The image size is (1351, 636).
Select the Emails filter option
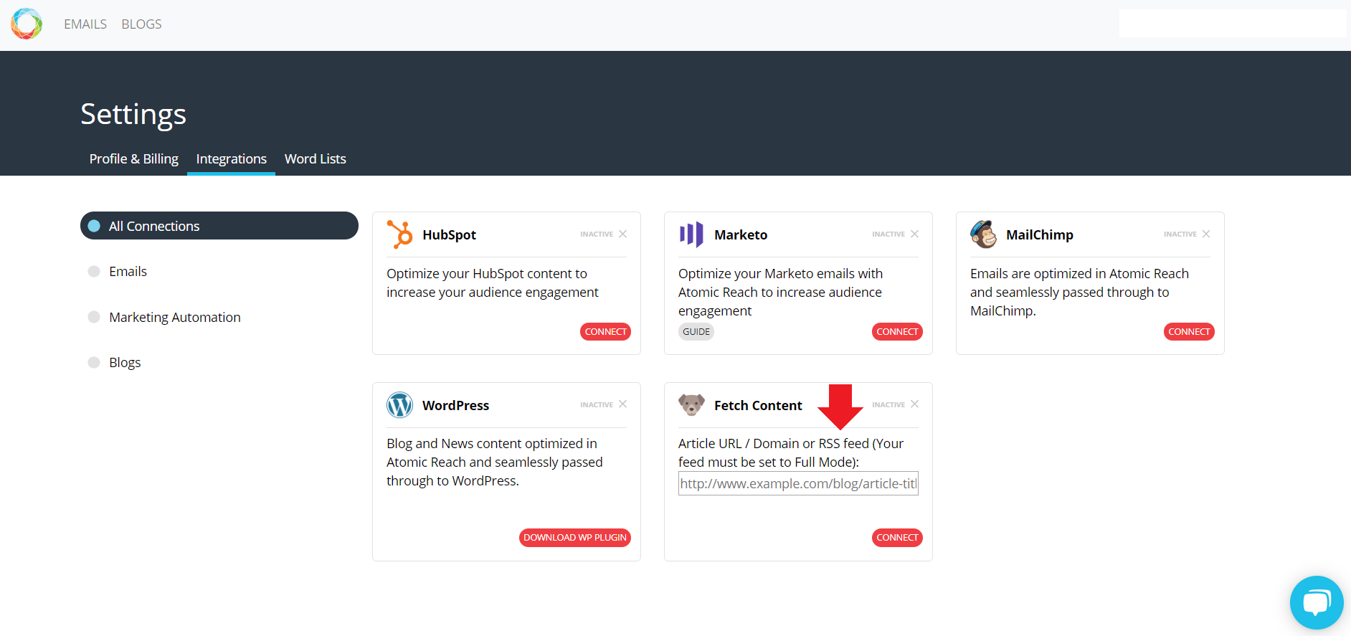click(128, 271)
